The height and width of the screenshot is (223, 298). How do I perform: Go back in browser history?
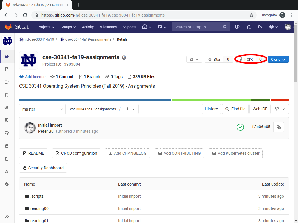pos(6,15)
